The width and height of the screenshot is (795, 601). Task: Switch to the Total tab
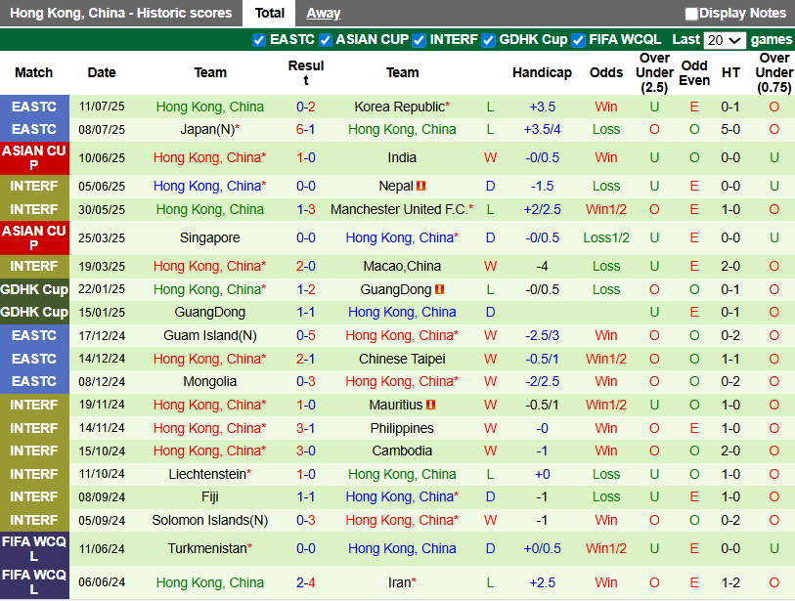coord(269,13)
